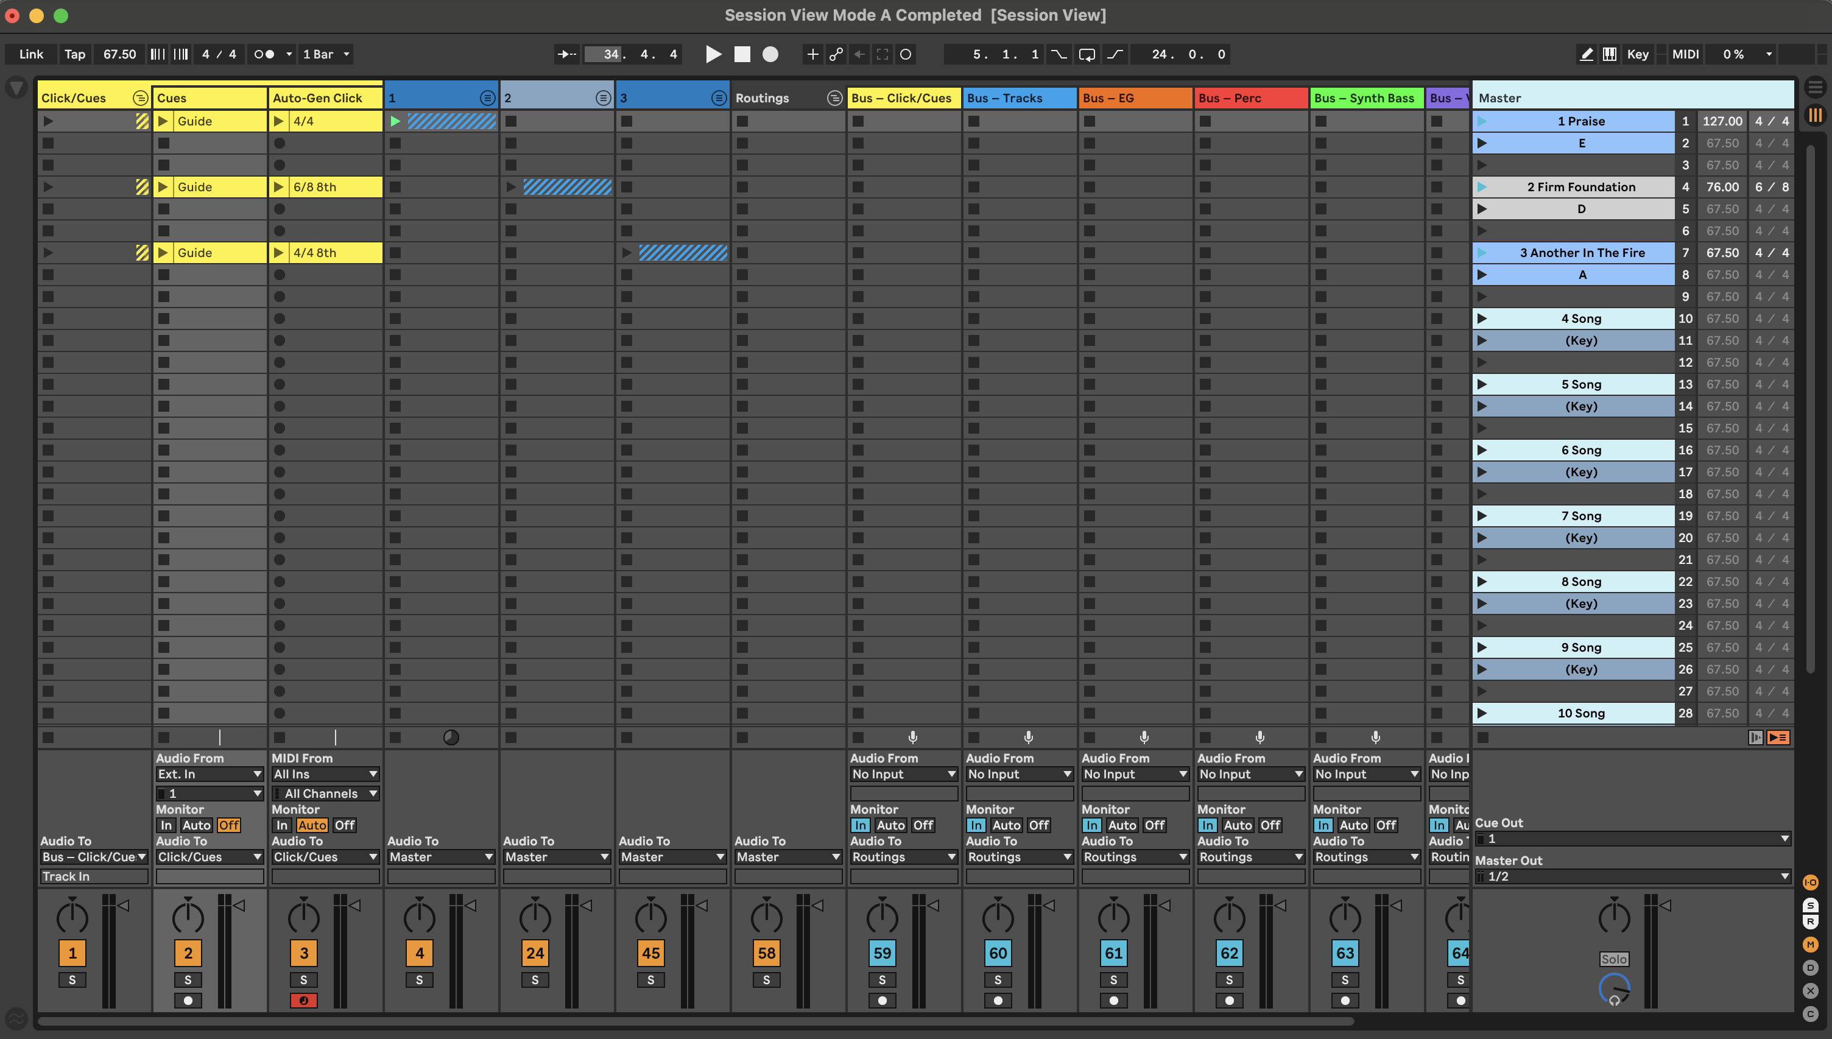Click the tempo field showing 67.50
This screenshot has width=1832, height=1039.
[118, 54]
